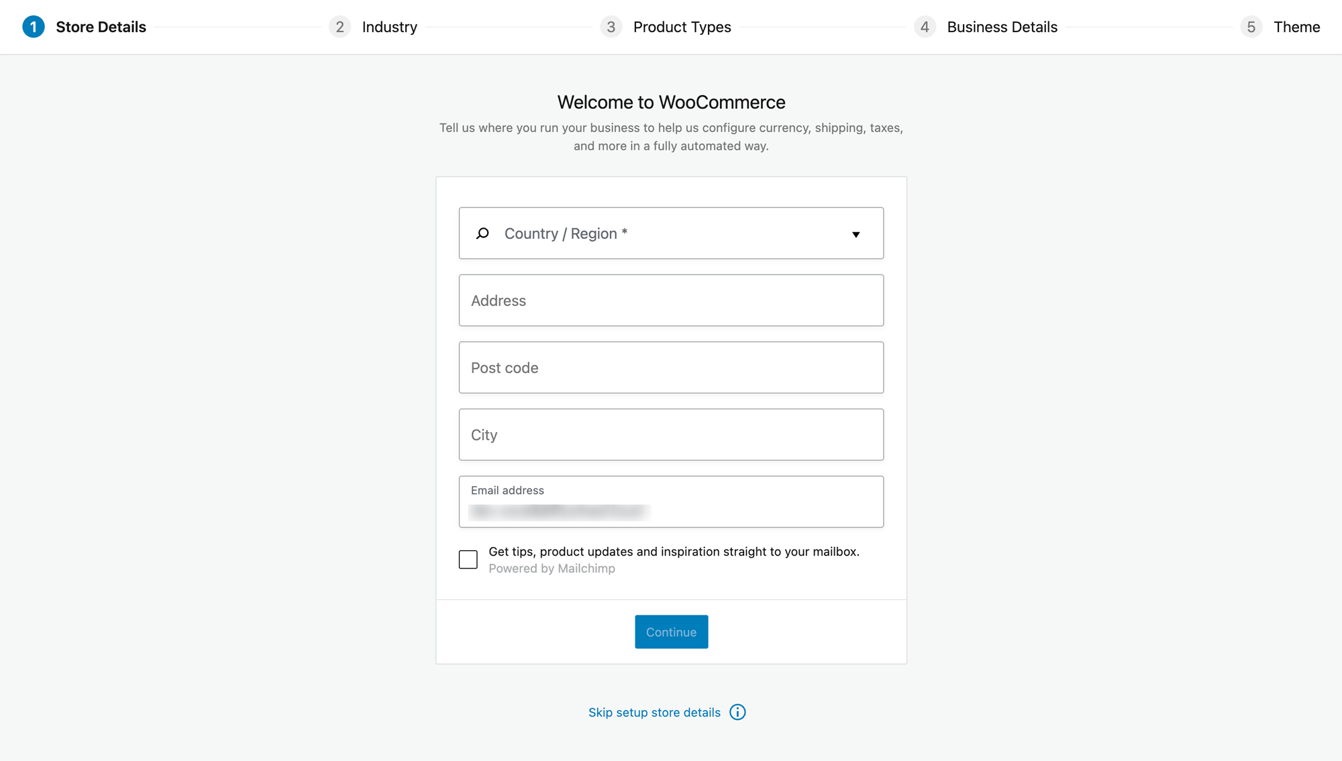Open the Country/Region selector

(671, 233)
